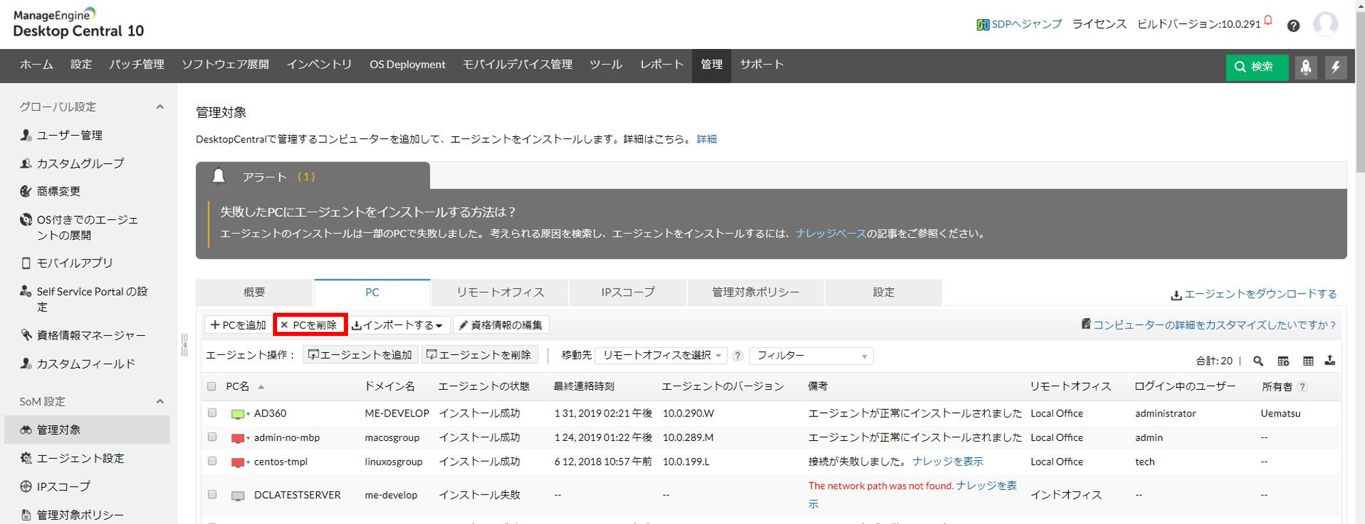Check the checkbox for AD360 row
Screen dimensions: 1365x524
[x=212, y=413]
